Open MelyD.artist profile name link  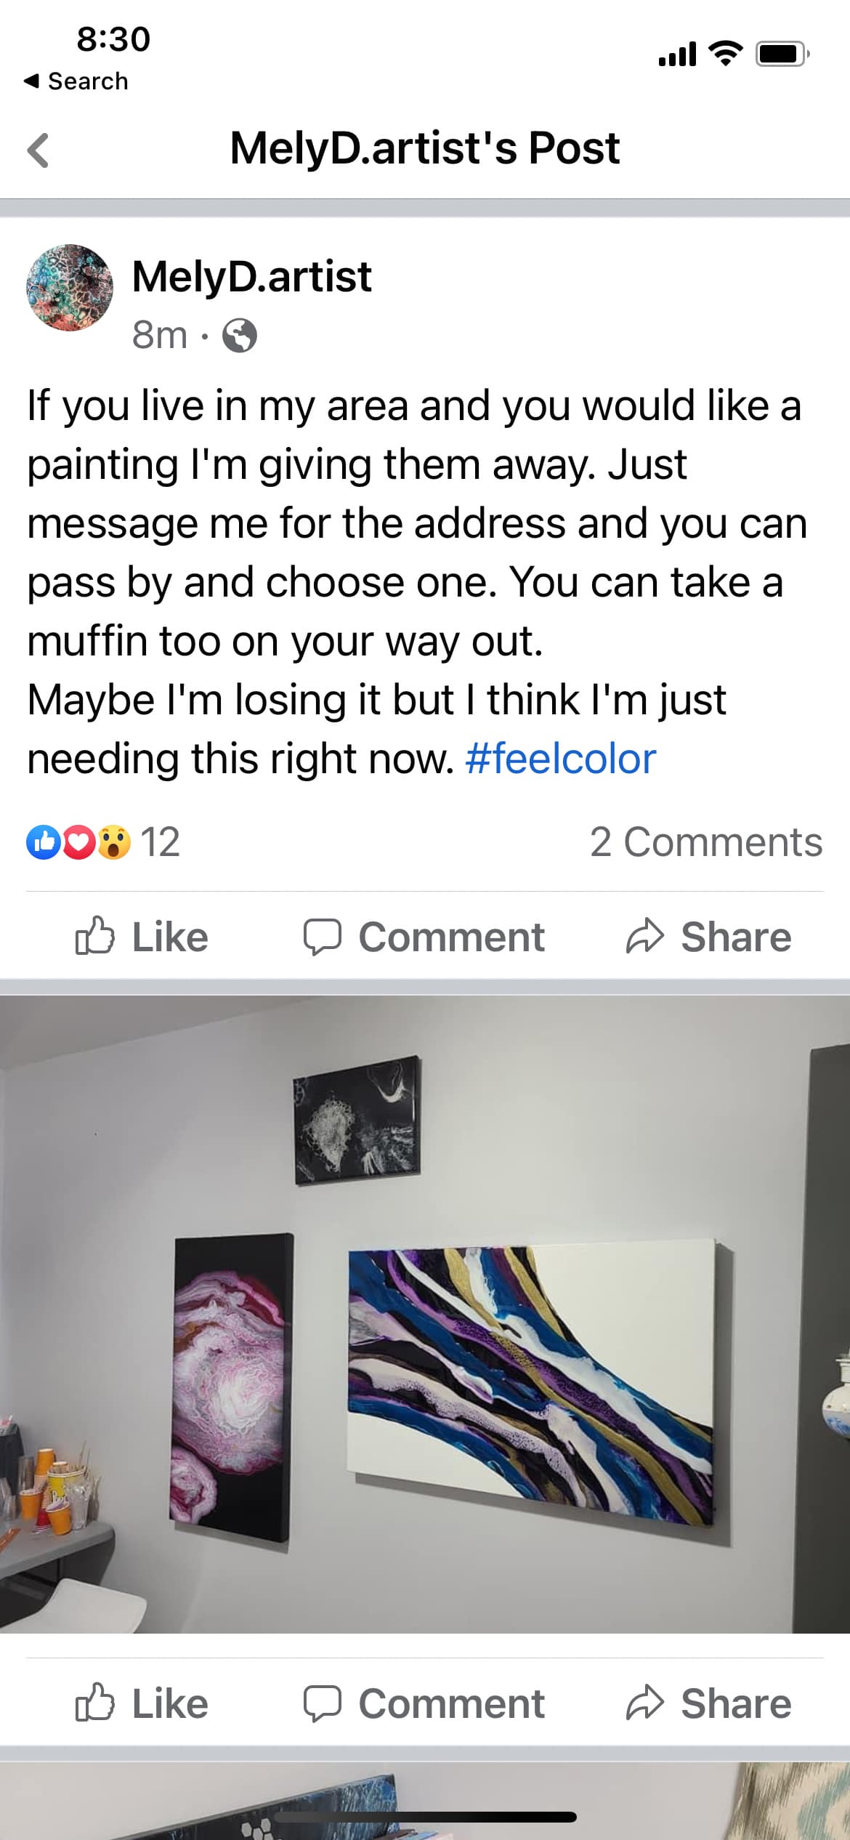tap(251, 277)
